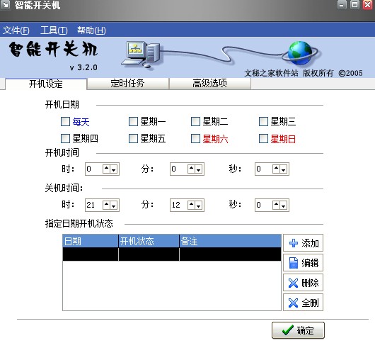Click the 编辑 document icon
Viewport: 375px width, 343px height.
294,263
